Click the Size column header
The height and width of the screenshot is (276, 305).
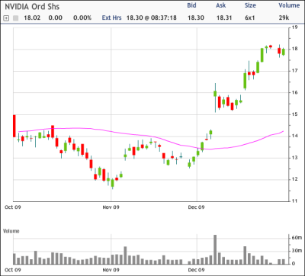(250, 5)
